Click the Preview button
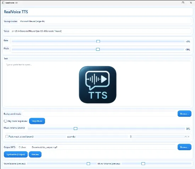 35,154
